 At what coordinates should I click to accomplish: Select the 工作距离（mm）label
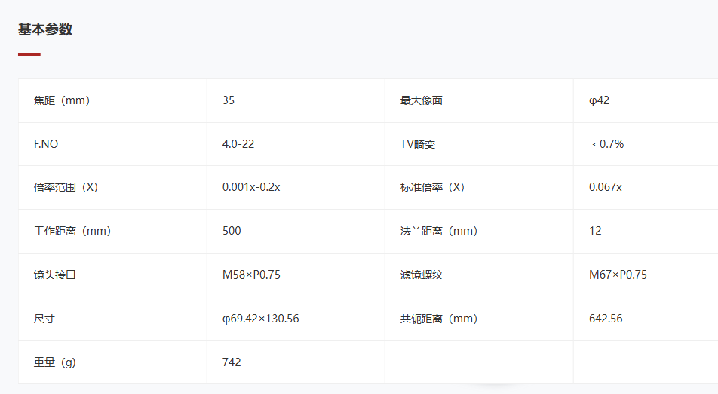(72, 231)
